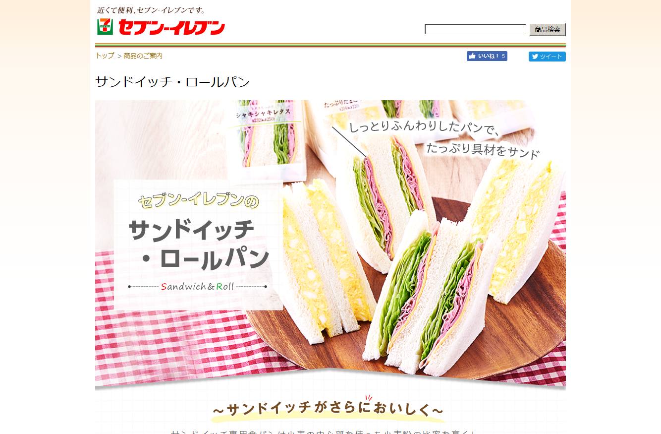Screen dimensions: 661x434
Task: Click the Sandwich&Roll subtitle text
Action: click(x=197, y=287)
